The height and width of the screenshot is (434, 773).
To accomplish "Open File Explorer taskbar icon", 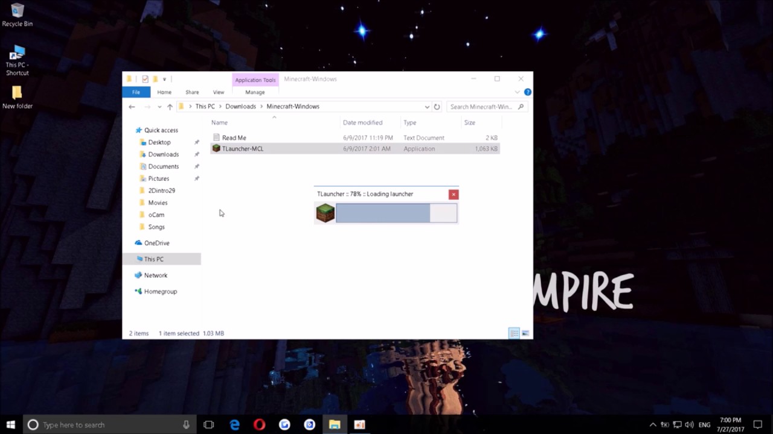I will click(334, 425).
